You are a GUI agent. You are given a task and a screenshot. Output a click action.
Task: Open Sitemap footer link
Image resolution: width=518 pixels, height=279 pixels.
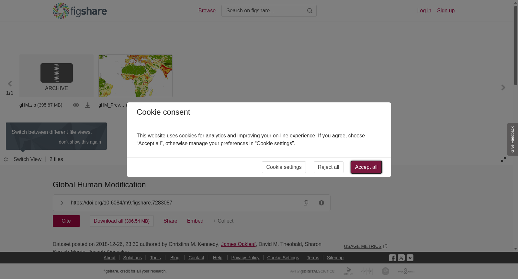pos(335,258)
